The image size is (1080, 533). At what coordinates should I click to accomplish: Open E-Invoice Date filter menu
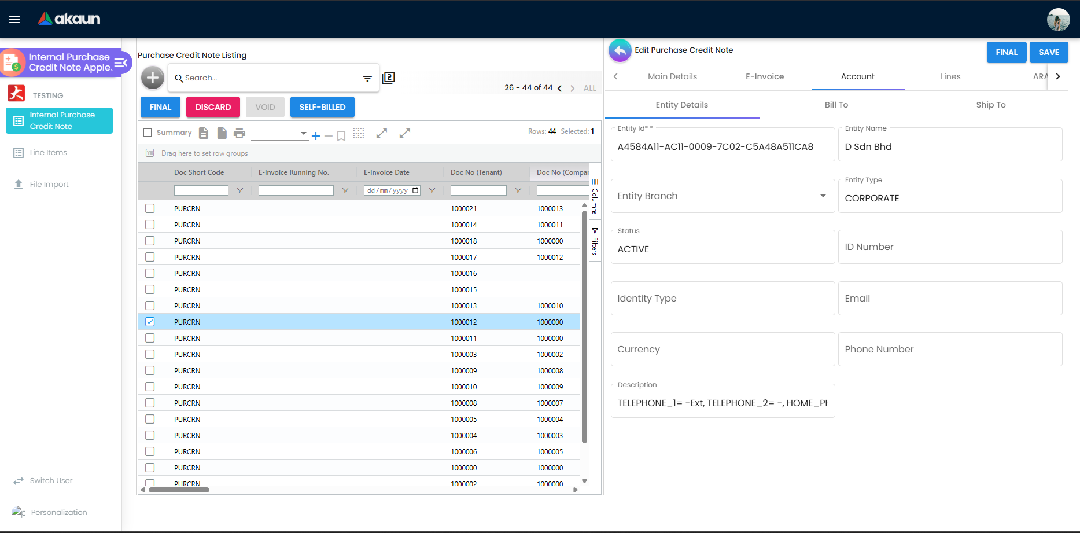[x=432, y=190]
